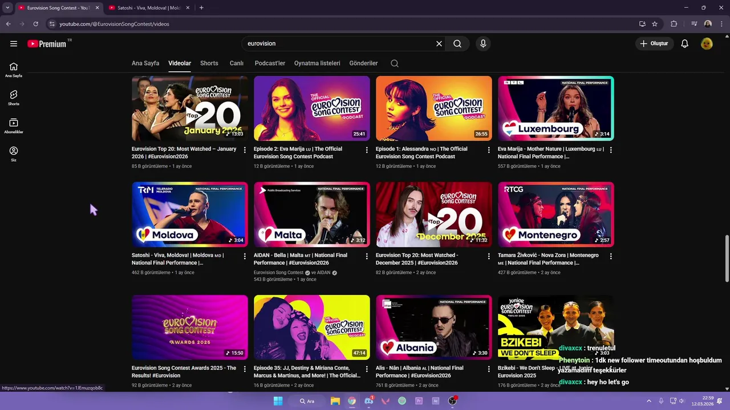Open the Chrome tab search dropdown arrow
This screenshot has height=410, width=730.
click(x=7, y=7)
